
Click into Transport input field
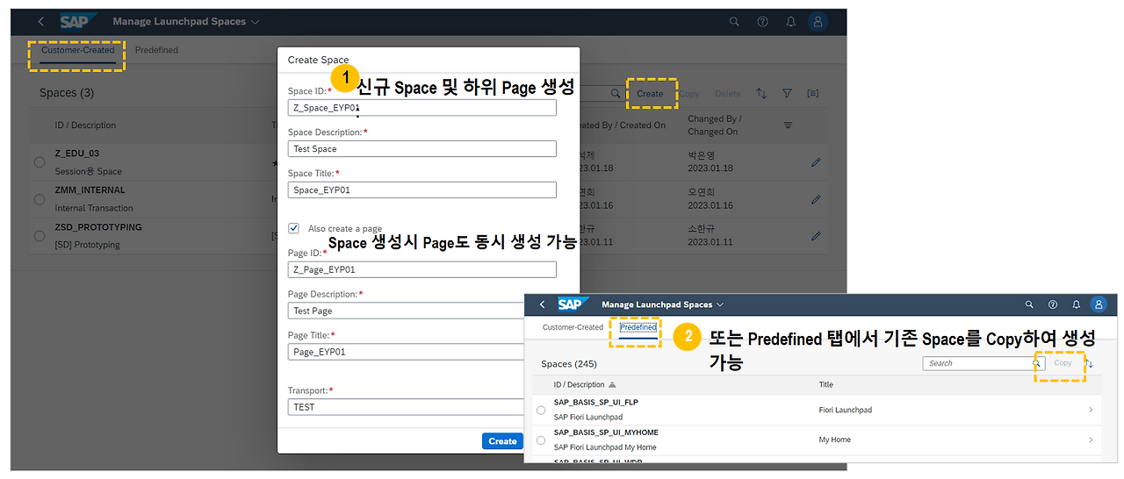406,407
